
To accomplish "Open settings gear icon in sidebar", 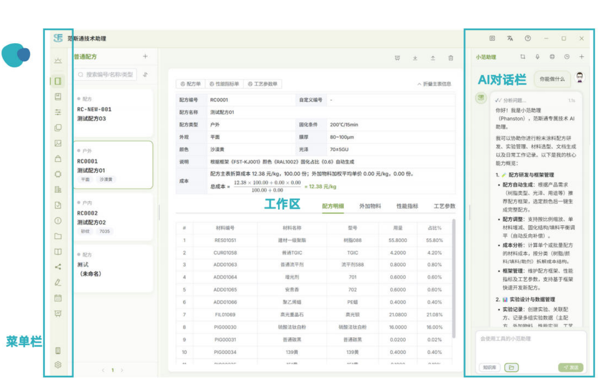I will coord(58,365).
